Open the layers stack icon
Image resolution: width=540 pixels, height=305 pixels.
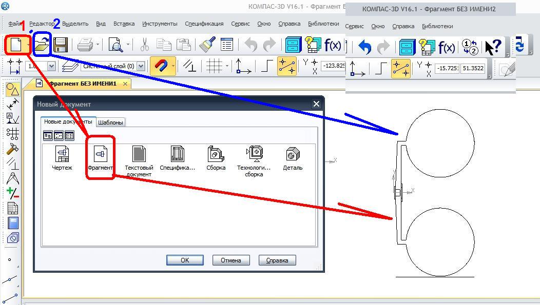click(70, 66)
